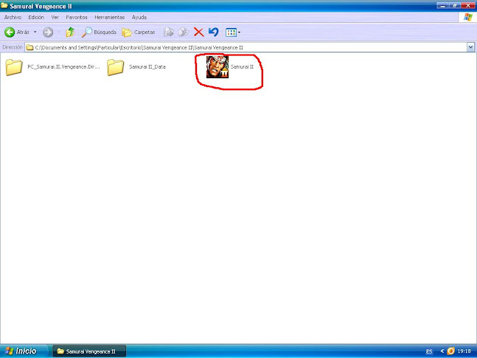The width and height of the screenshot is (477, 358).
Task: Click the ES language indicator
Action: coord(429,351)
